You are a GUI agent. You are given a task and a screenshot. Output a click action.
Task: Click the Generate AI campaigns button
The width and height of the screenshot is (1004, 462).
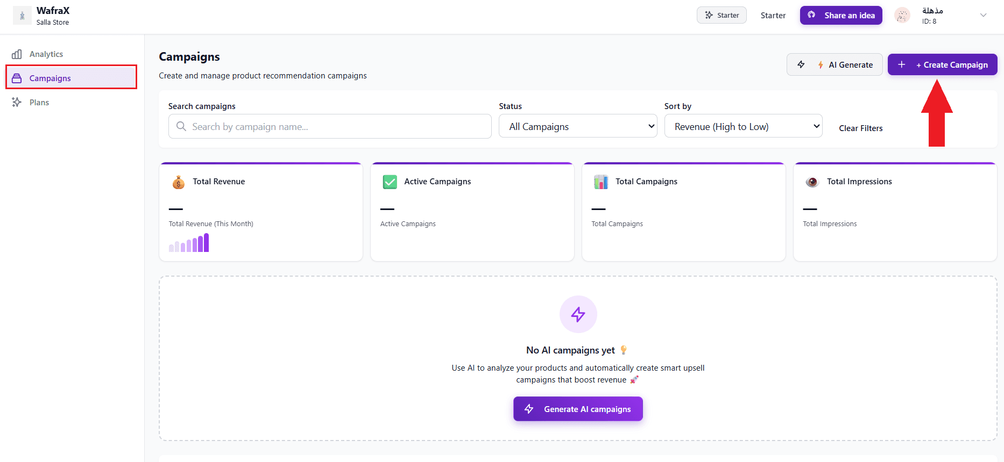click(578, 409)
